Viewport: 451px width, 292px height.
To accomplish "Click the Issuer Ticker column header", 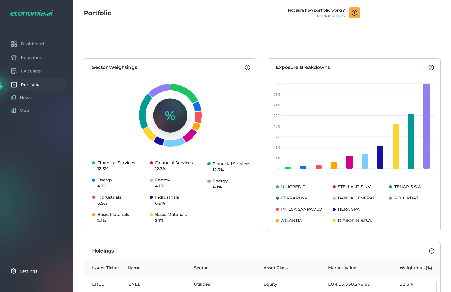I will pos(105,268).
